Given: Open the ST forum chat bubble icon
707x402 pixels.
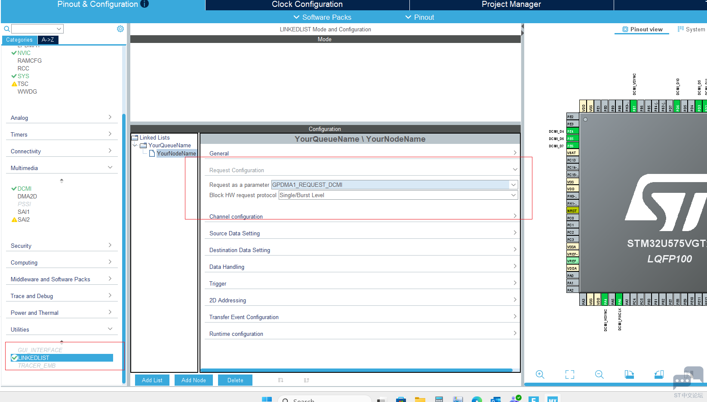Looking at the screenshot, I should (x=688, y=377).
